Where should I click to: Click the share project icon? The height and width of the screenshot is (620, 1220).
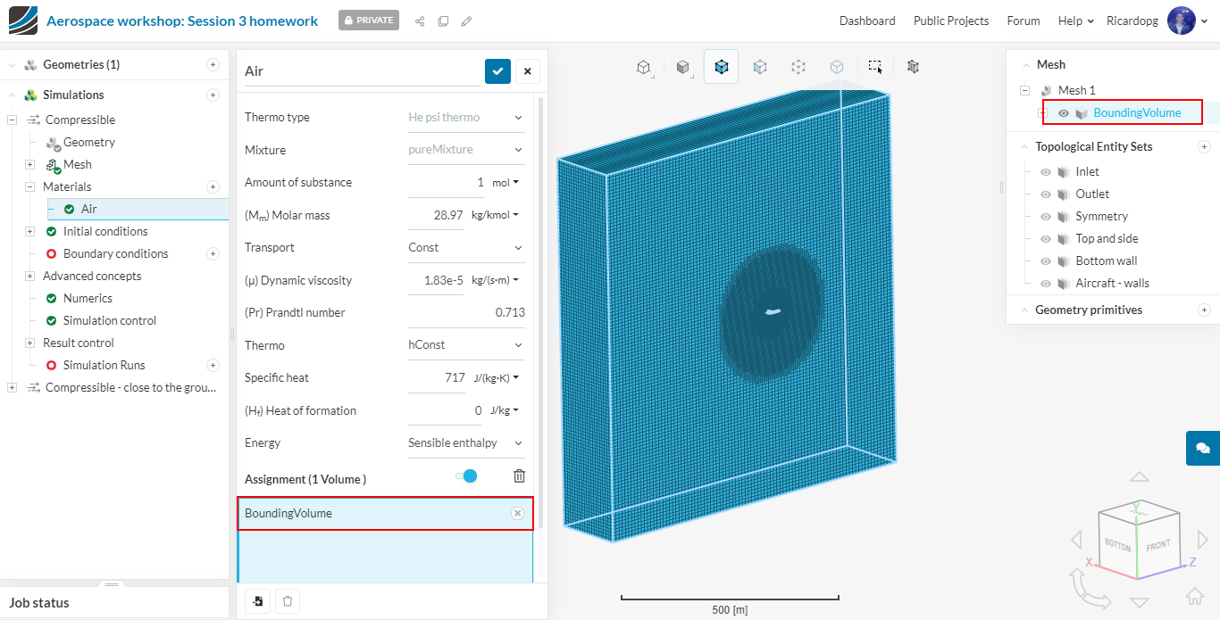point(420,21)
